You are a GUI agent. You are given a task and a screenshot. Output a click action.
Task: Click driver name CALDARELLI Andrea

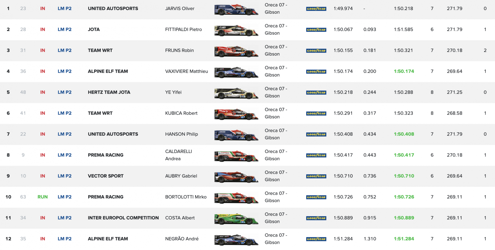[178, 155]
